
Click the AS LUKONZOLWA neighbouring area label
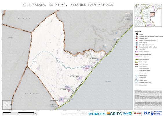[x=96, y=29]
